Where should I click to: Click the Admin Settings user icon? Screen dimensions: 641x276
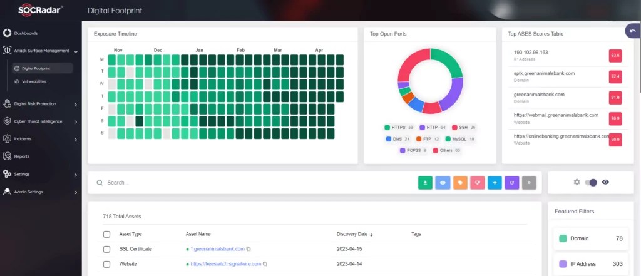[7, 192]
